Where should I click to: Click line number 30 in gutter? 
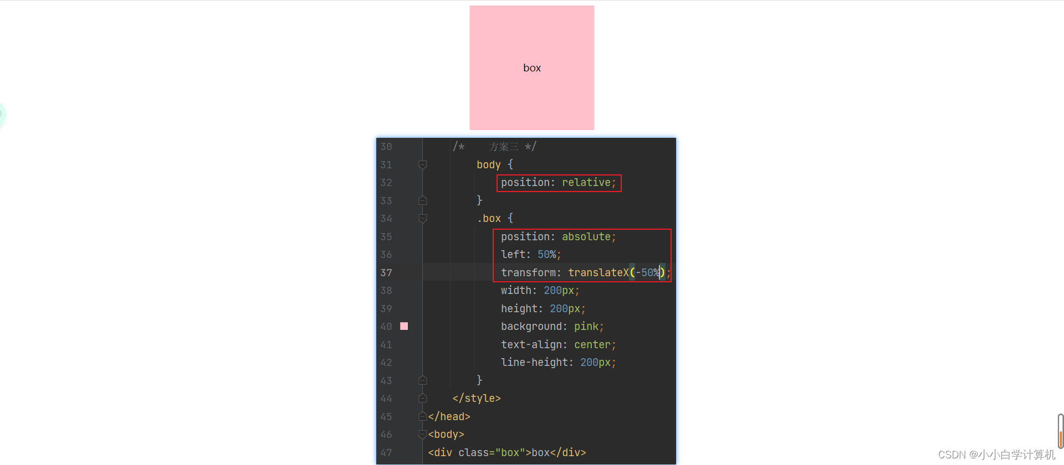(x=386, y=147)
